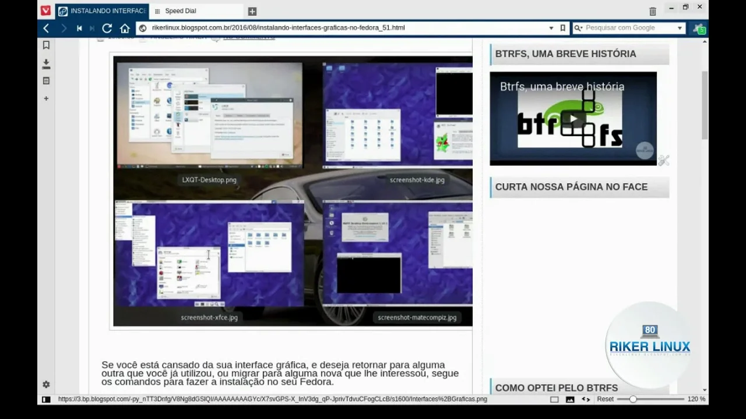Click the tab tiling icon in status bar
The height and width of the screenshot is (419, 746).
(x=554, y=399)
